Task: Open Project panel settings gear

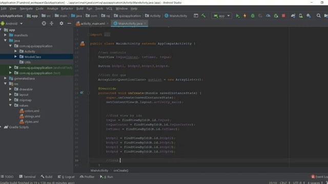Action: pyautogui.click(x=61, y=24)
